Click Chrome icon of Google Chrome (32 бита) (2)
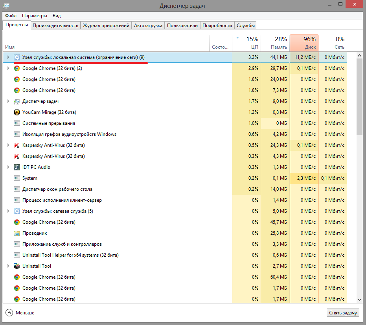Image resolution: width=366 pixels, height=325 pixels. (17, 68)
